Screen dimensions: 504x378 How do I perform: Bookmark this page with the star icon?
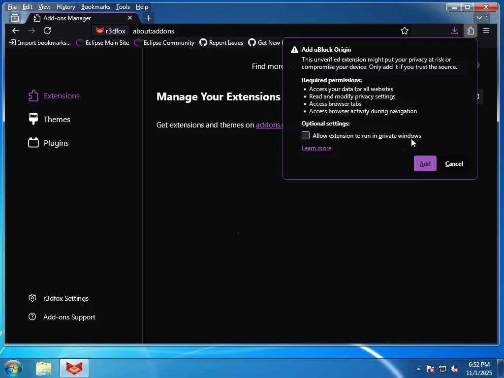[405, 31]
